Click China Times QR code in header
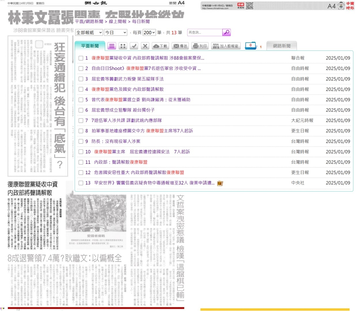The image size is (356, 311). coord(249,6)
